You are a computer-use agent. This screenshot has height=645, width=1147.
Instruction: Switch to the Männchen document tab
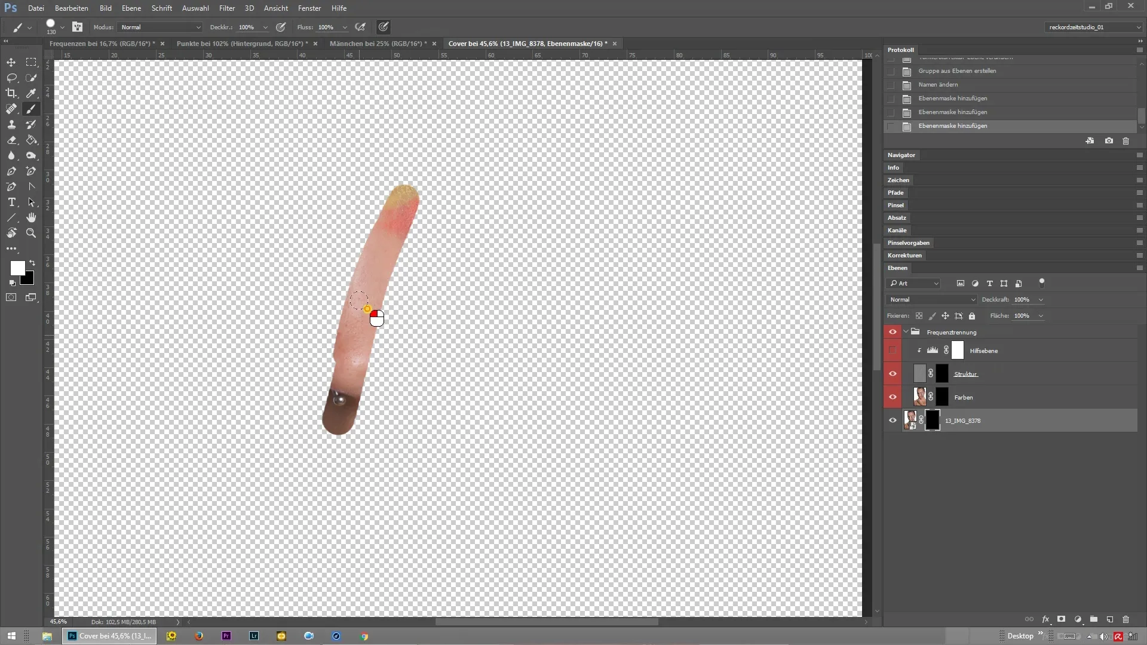pos(378,44)
